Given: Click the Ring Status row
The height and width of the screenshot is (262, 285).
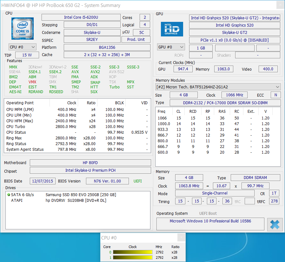Looking at the screenshot, I should 77,144.
